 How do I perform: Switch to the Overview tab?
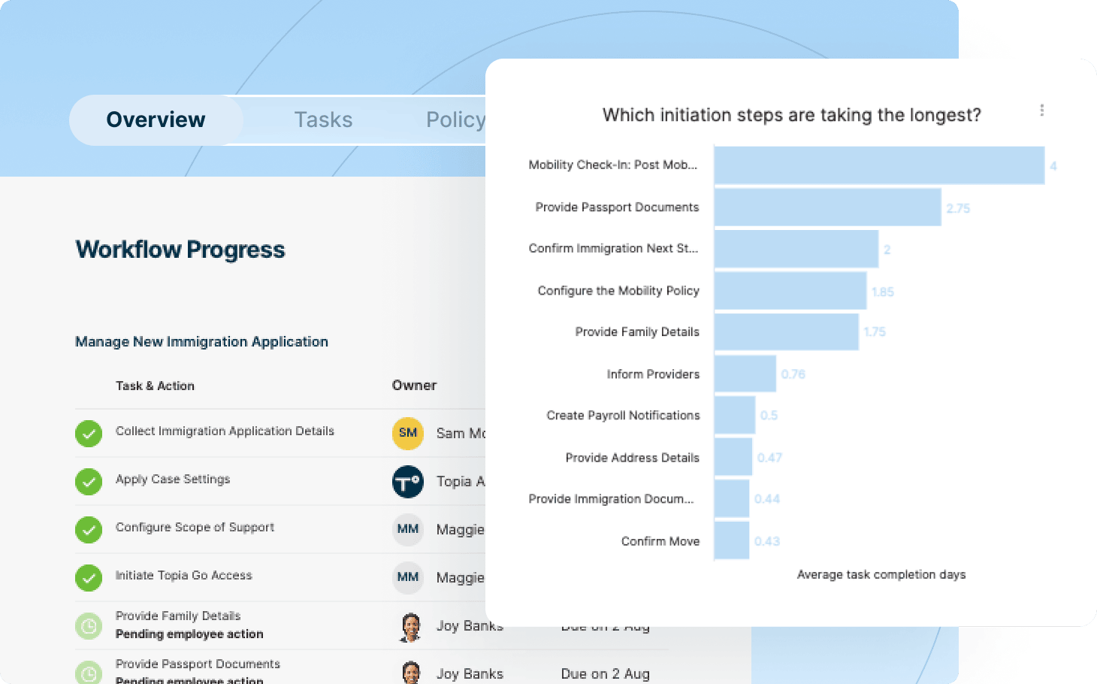coord(156,120)
